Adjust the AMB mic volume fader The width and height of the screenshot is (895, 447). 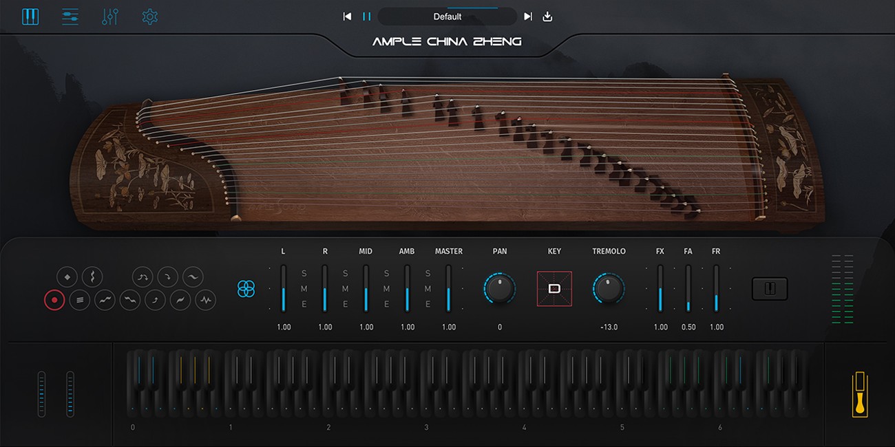click(408, 288)
